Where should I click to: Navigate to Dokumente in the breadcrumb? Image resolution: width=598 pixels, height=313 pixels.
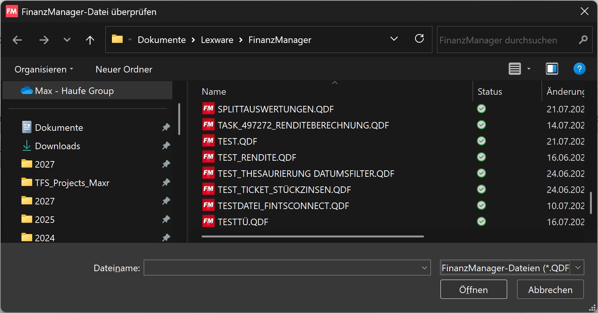click(x=162, y=40)
